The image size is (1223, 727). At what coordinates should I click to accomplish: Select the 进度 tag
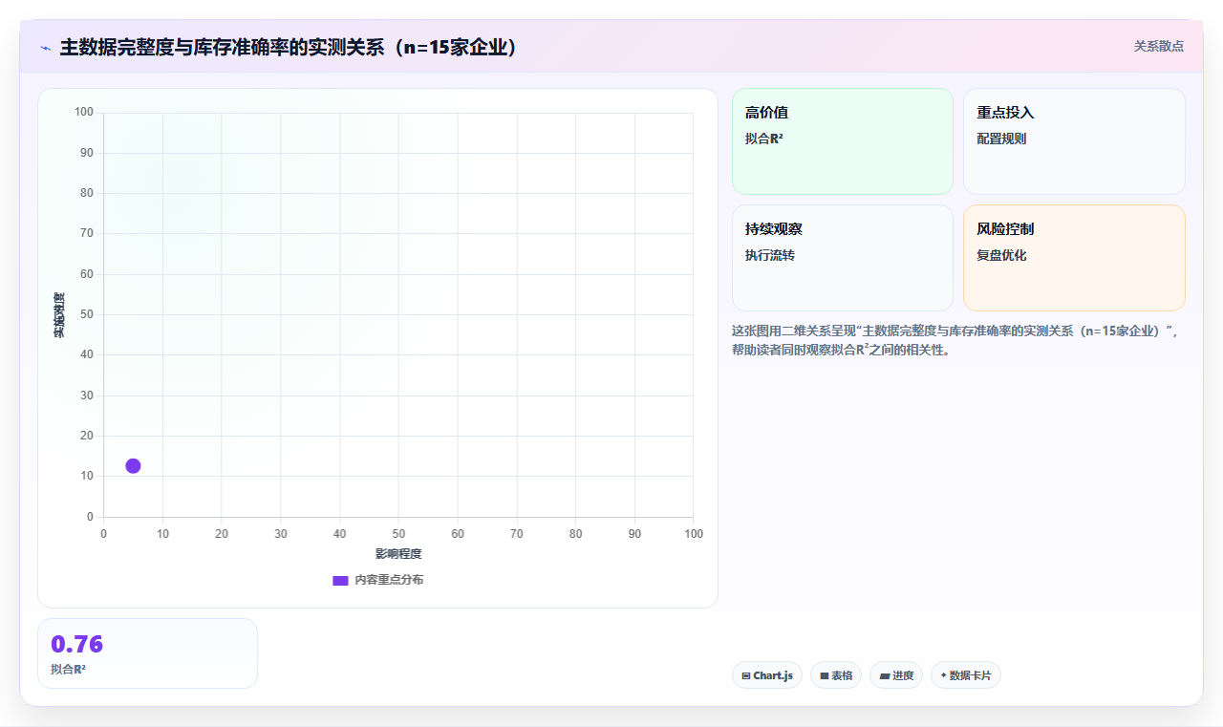pyautogui.click(x=896, y=675)
